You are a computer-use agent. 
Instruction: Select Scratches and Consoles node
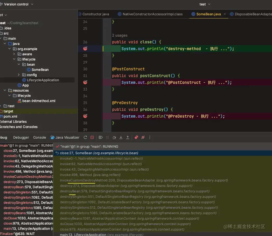(x=19, y=127)
